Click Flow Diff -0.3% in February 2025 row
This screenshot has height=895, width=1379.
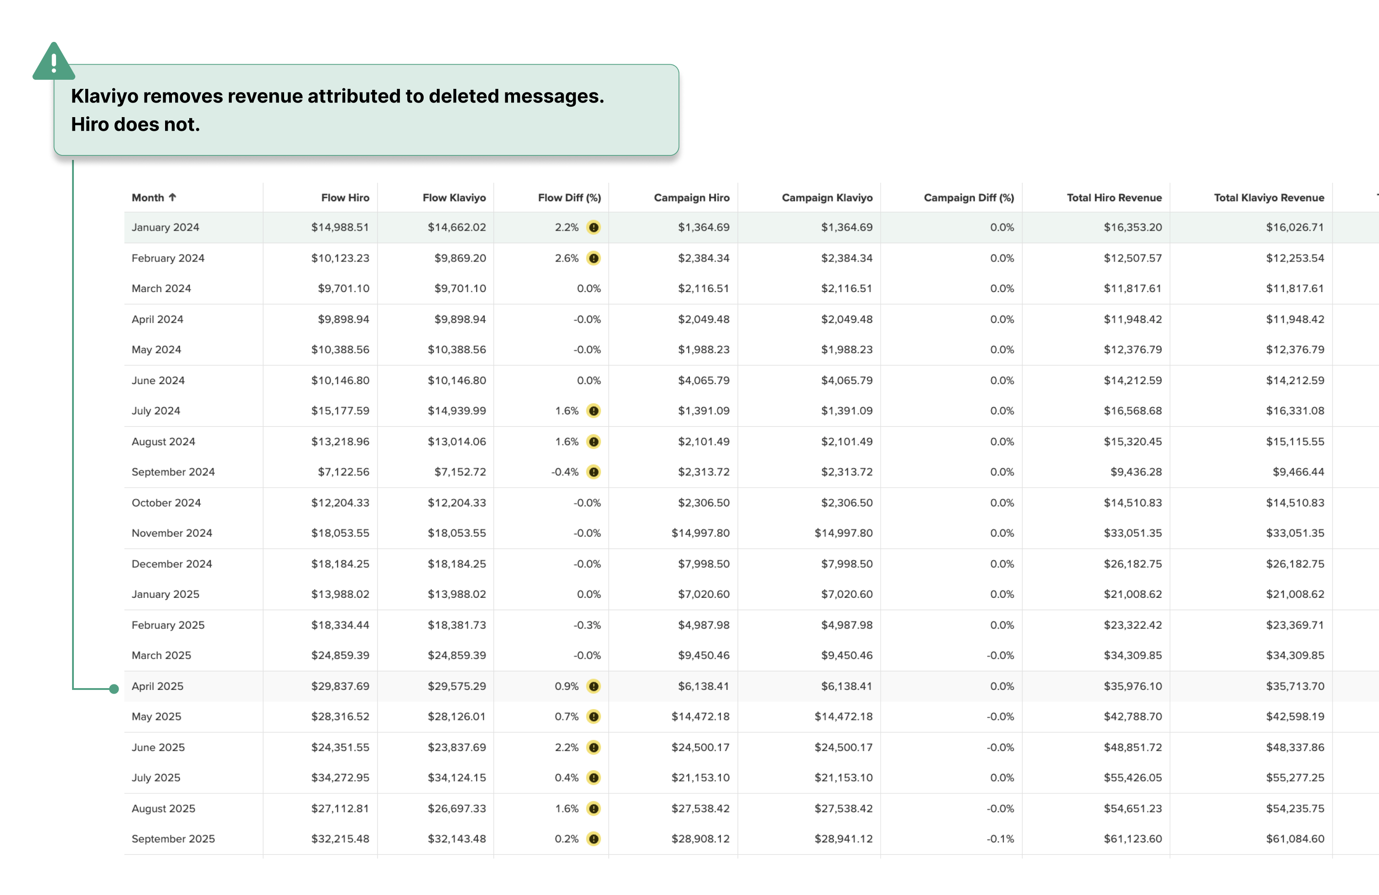[587, 625]
